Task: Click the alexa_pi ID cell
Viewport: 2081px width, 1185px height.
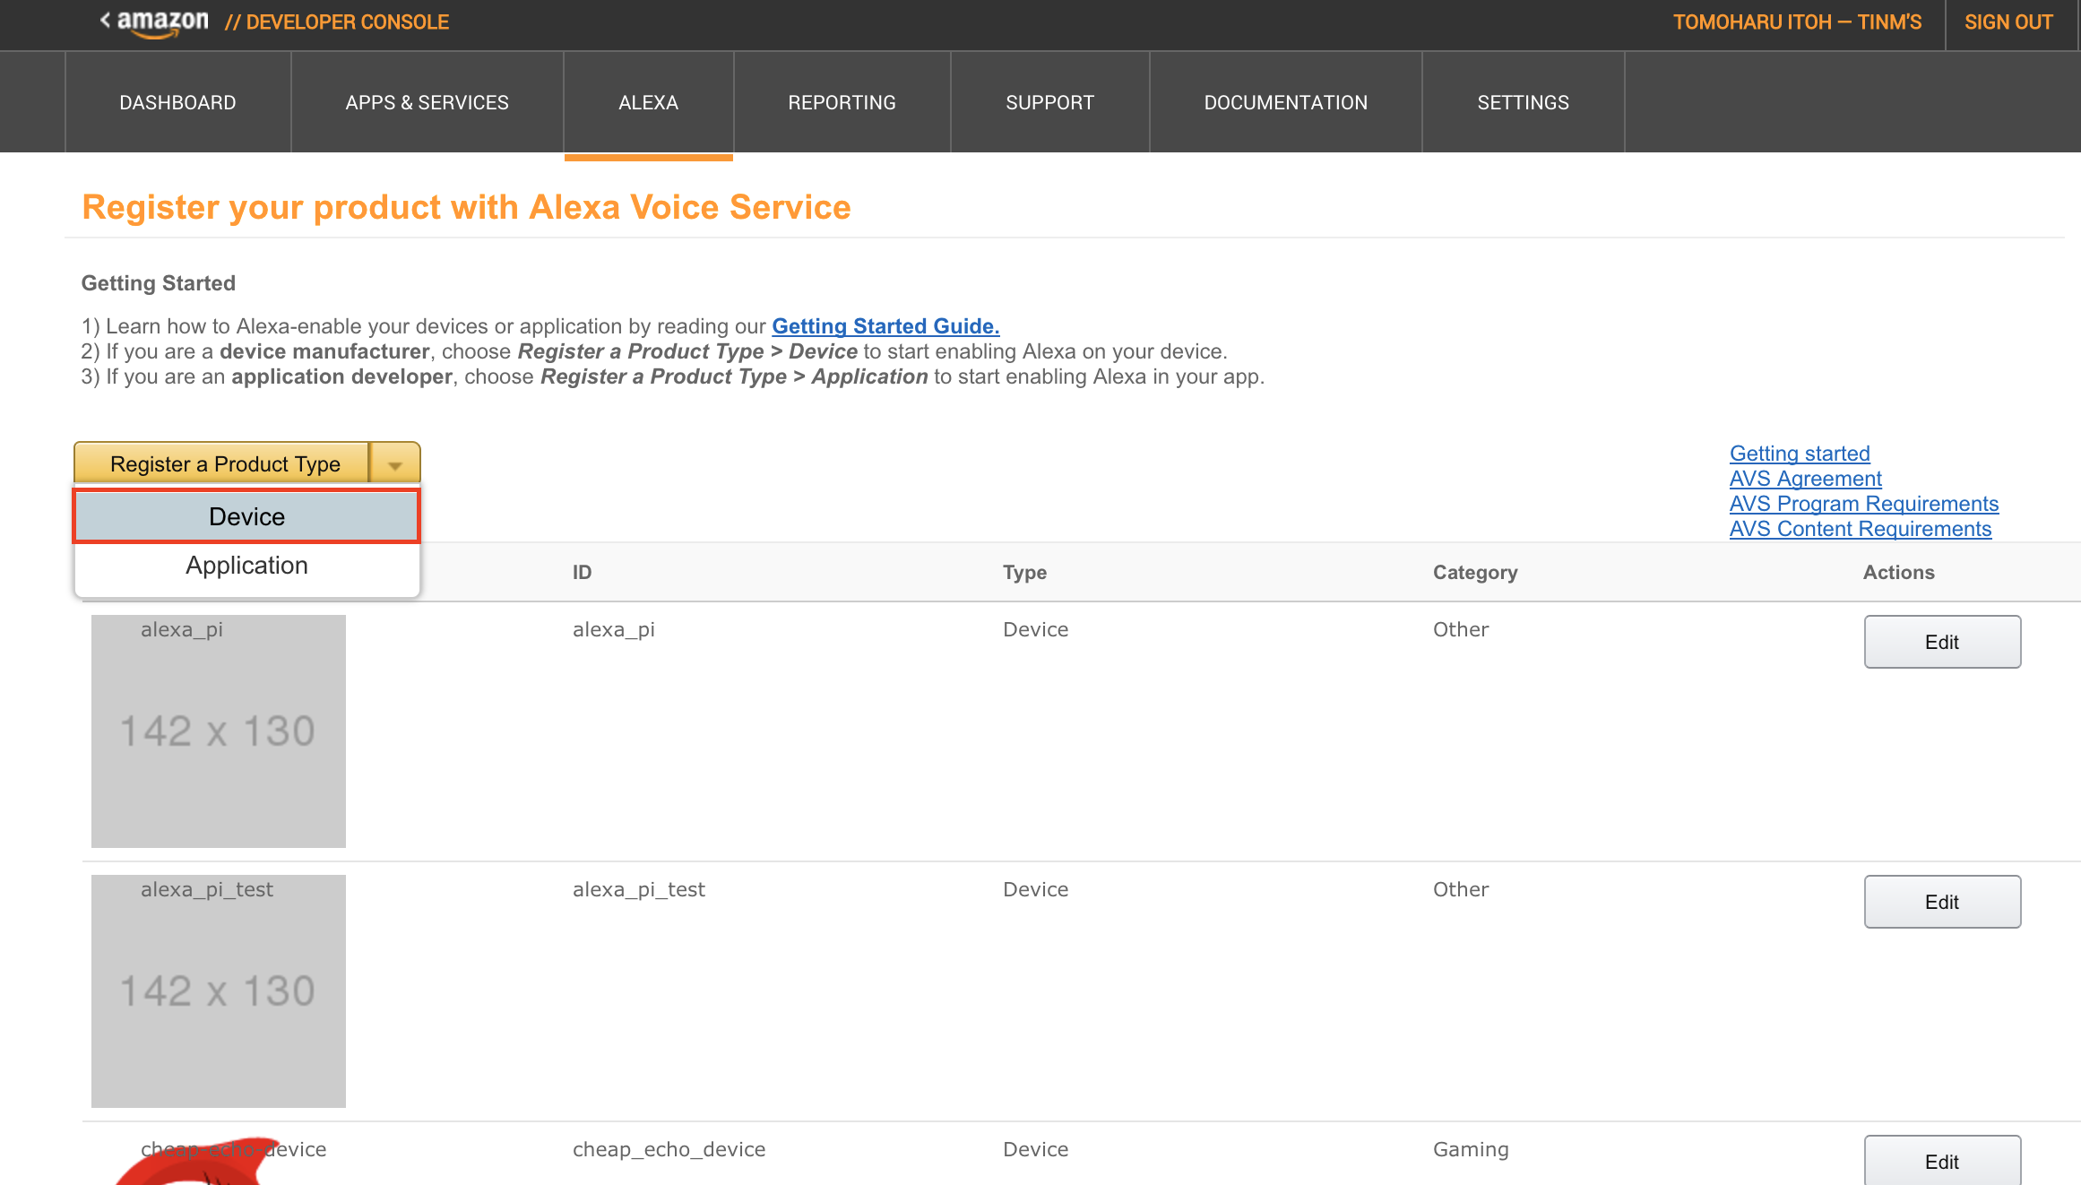Action: point(614,629)
